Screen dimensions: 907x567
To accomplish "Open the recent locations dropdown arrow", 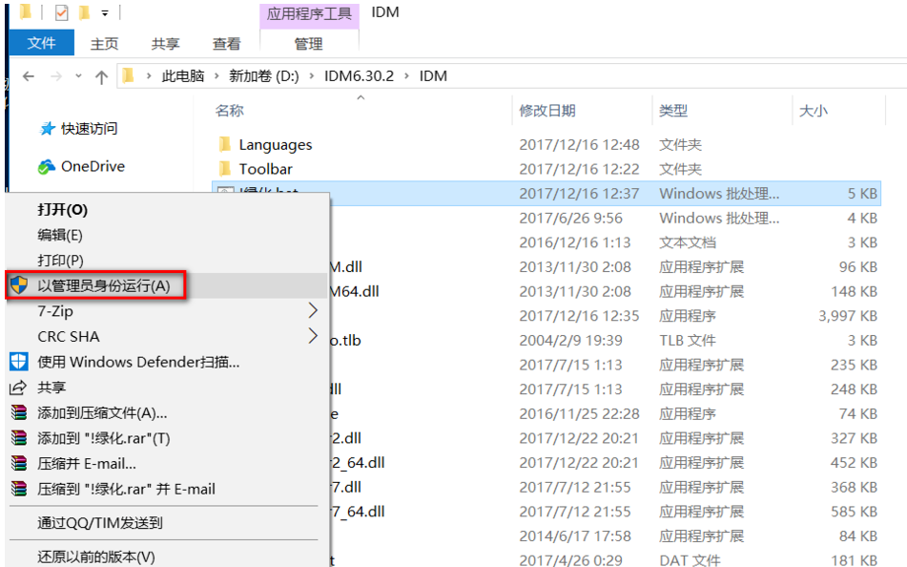I will [x=78, y=75].
